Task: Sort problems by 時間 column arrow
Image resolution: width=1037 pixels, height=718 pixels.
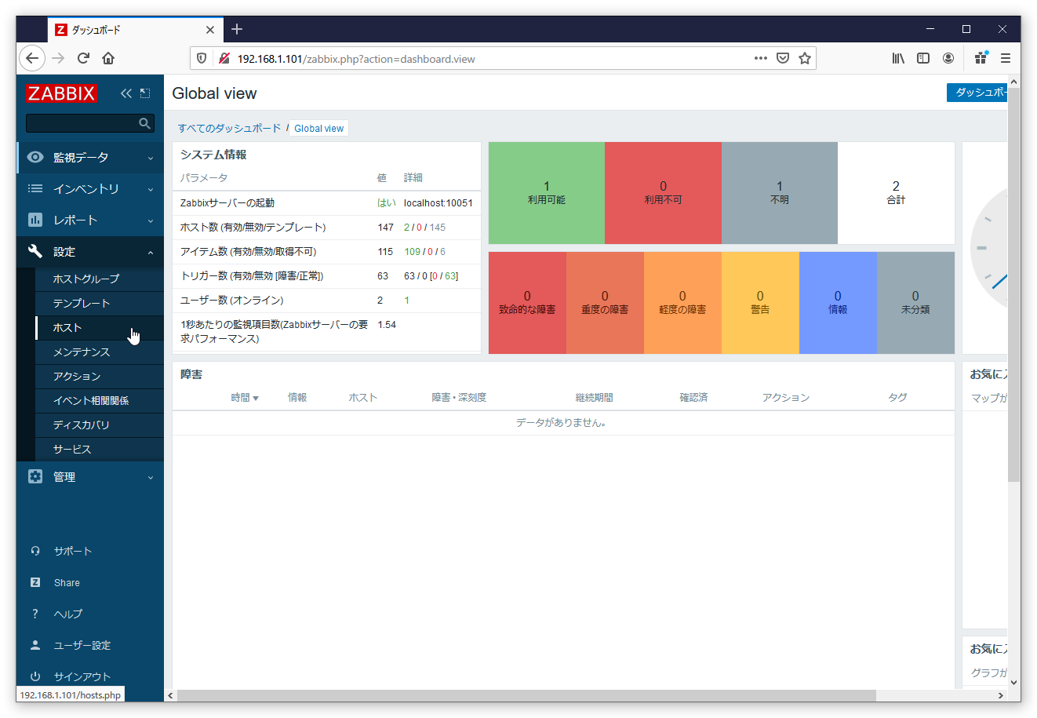Action: click(256, 399)
